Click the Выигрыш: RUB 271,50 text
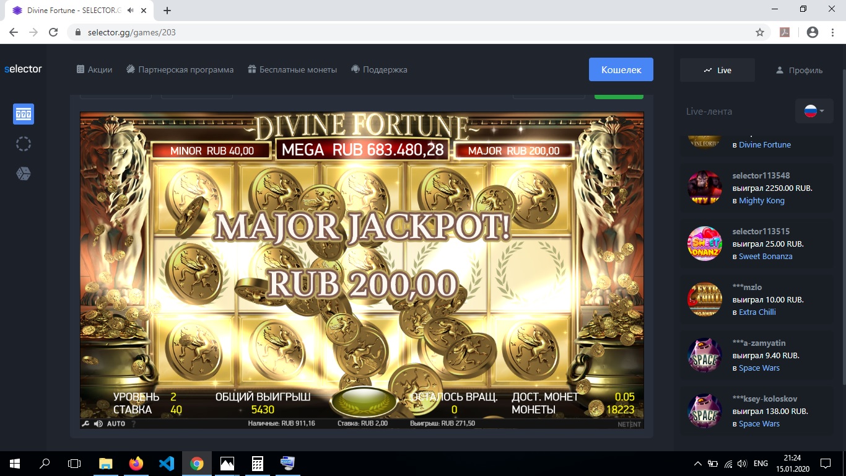846x476 pixels. pyautogui.click(x=442, y=424)
